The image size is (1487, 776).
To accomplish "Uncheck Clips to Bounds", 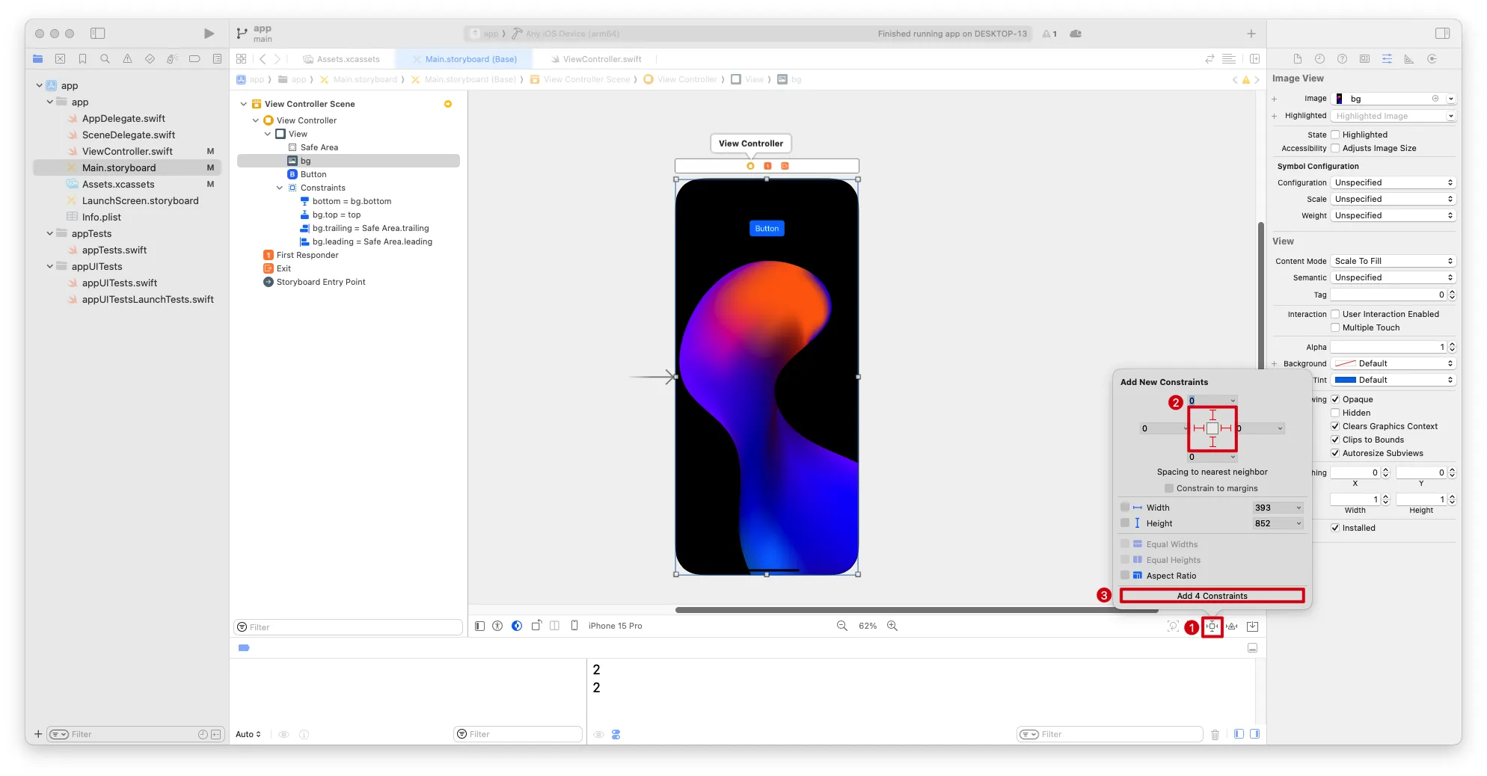I will click(x=1335, y=440).
